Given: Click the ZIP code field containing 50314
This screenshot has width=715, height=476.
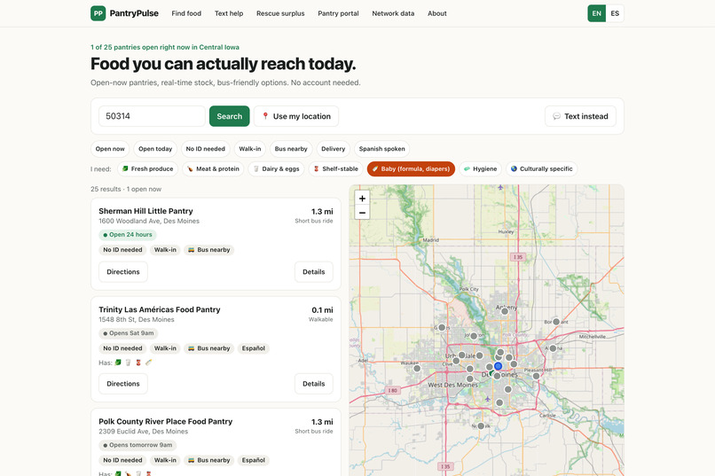Looking at the screenshot, I should [x=152, y=116].
